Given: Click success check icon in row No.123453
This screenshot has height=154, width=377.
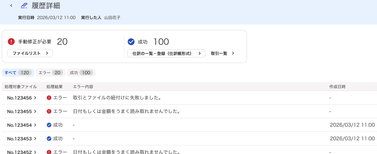Looking at the screenshot, I should pos(49,139).
